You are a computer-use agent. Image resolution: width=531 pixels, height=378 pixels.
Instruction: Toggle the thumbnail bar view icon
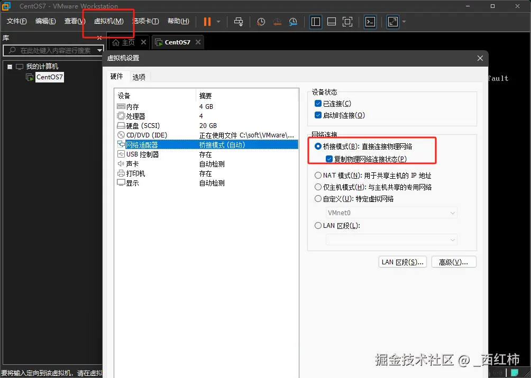(332, 22)
